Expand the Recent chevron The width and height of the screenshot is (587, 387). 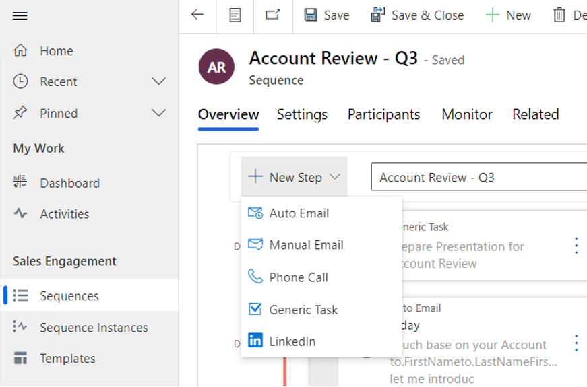click(159, 81)
